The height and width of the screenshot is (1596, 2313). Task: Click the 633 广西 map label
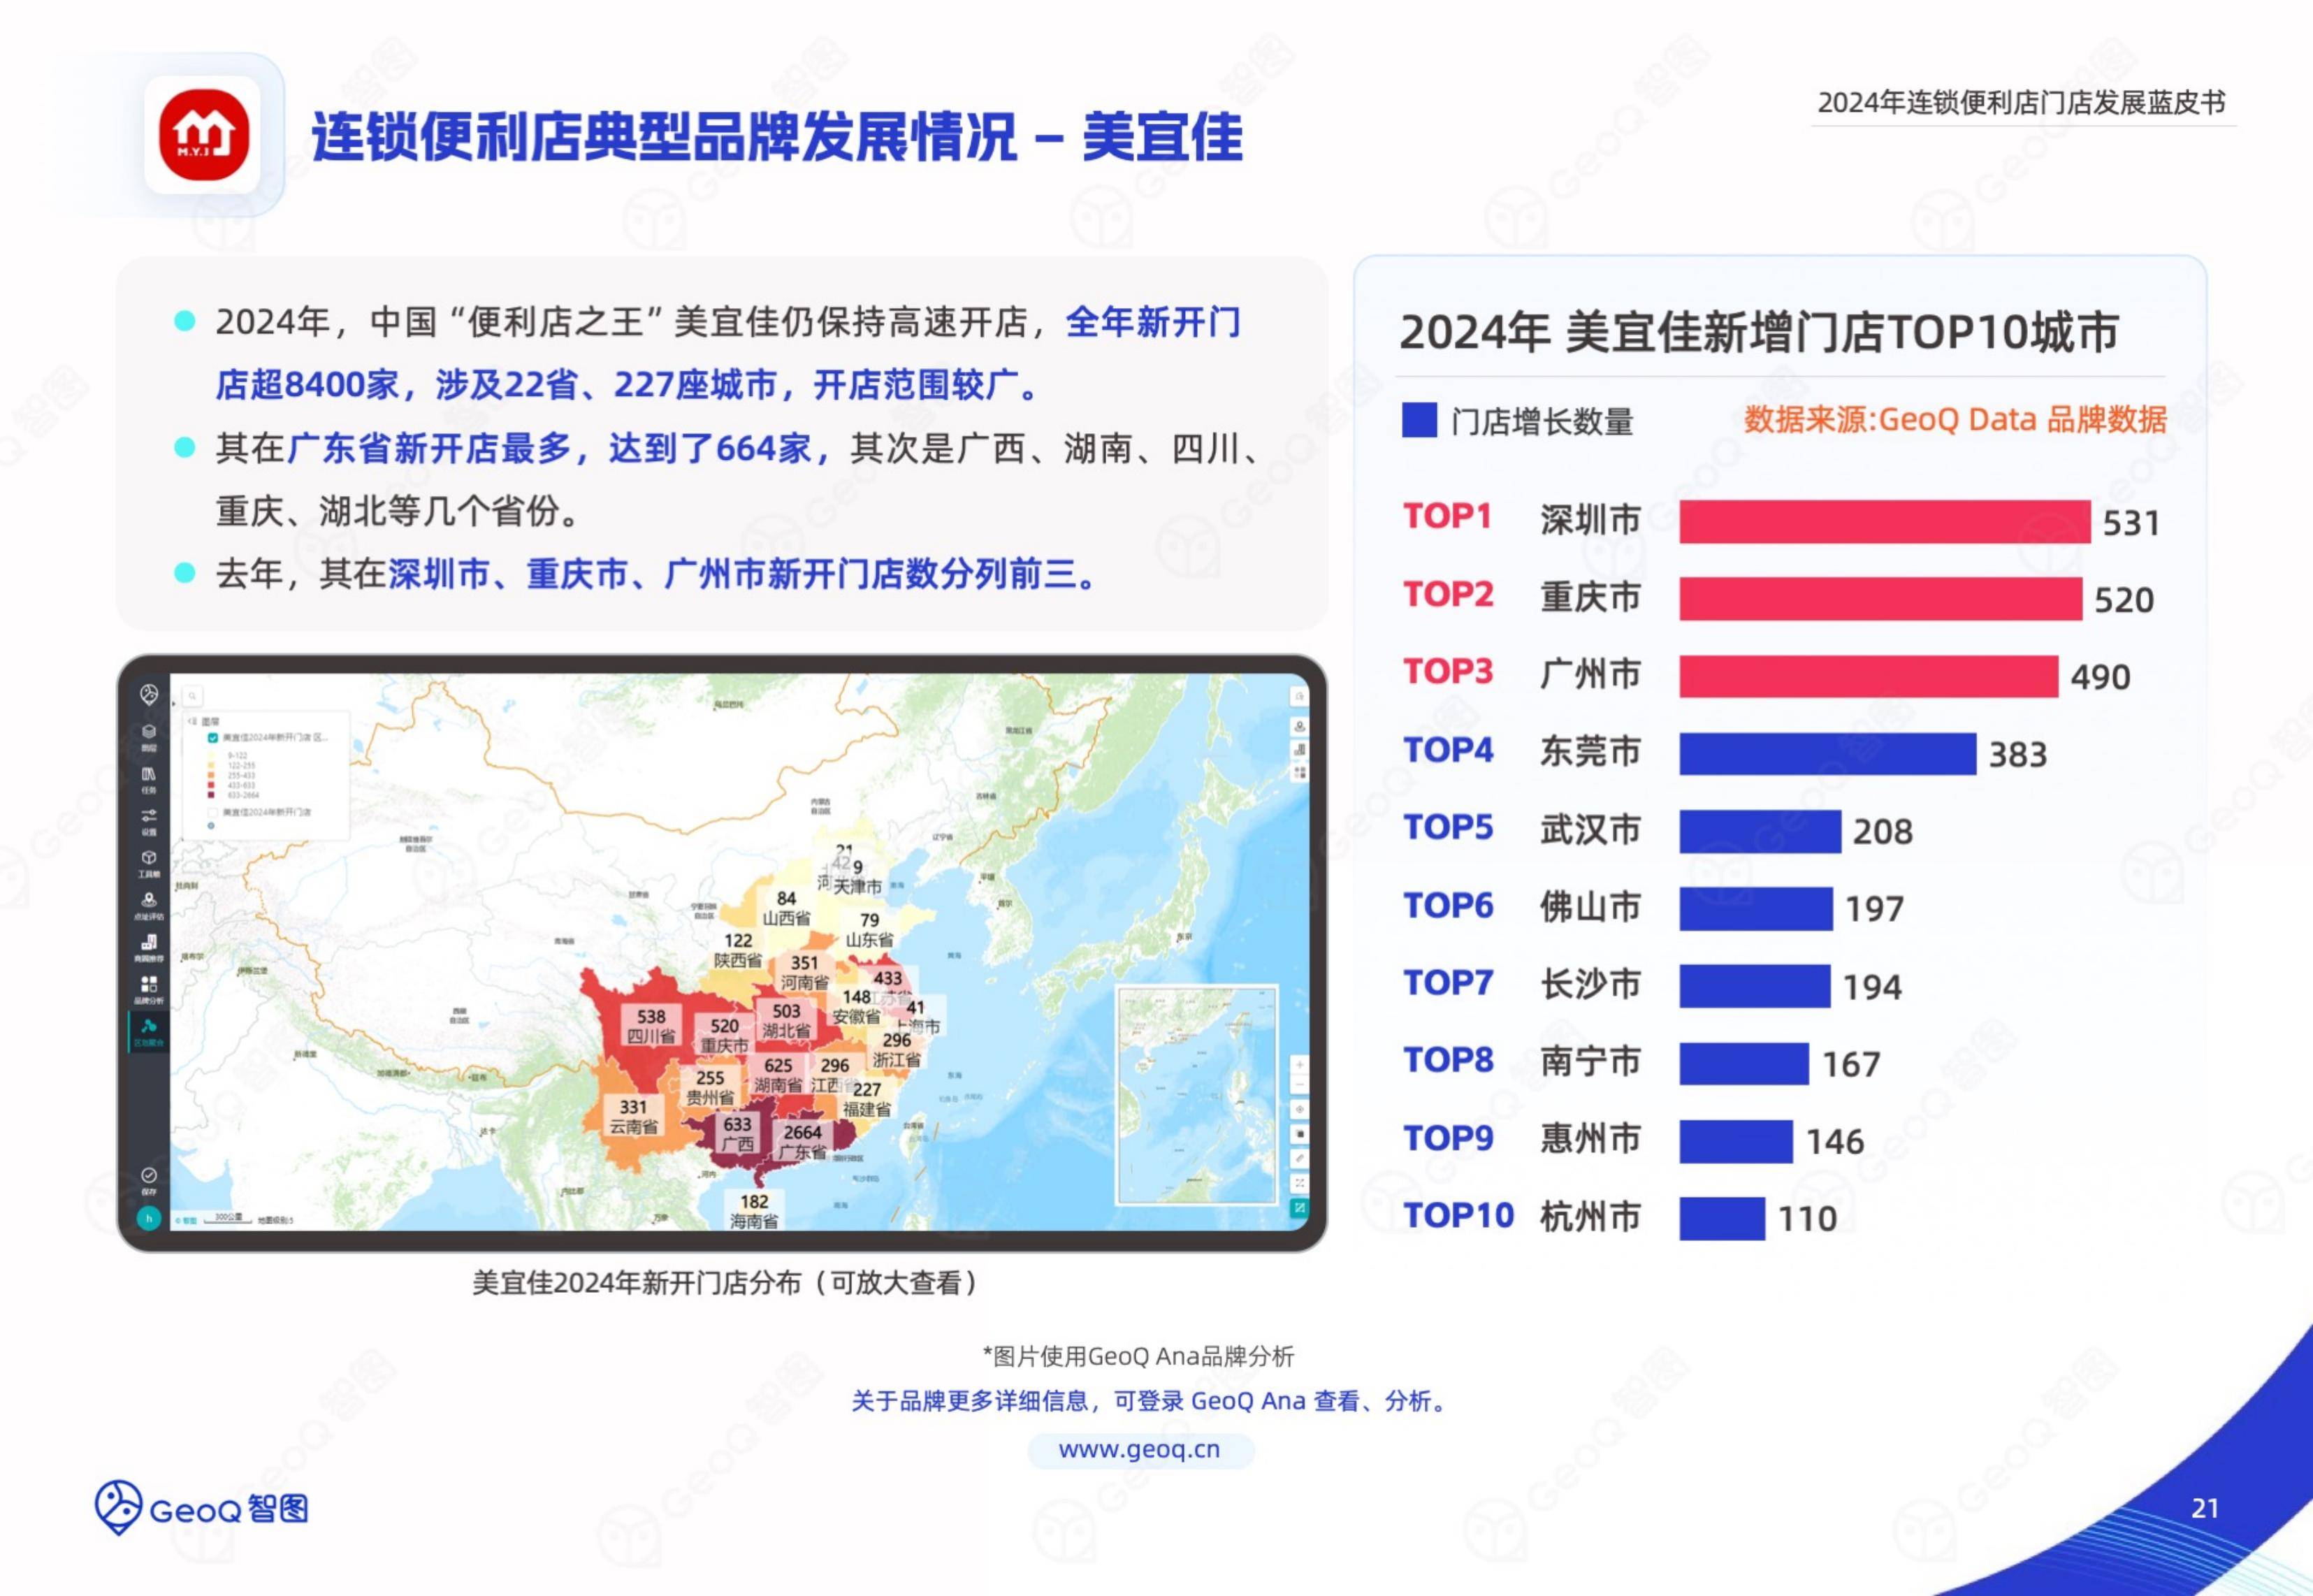point(738,1133)
